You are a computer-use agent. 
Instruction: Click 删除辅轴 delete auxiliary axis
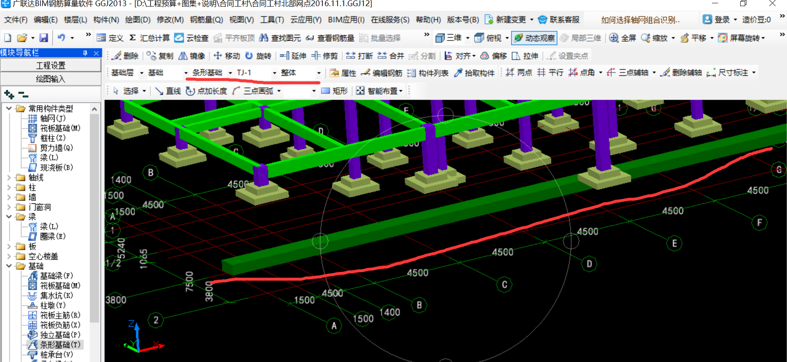pos(682,73)
